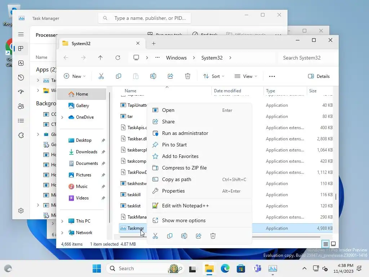Viewport: 369px width, 277px height.
Task: Go up one folder level
Action: (101, 58)
